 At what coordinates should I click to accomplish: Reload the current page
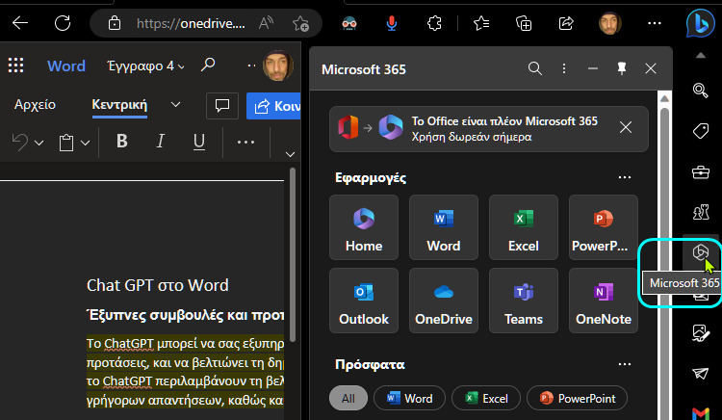tap(63, 22)
